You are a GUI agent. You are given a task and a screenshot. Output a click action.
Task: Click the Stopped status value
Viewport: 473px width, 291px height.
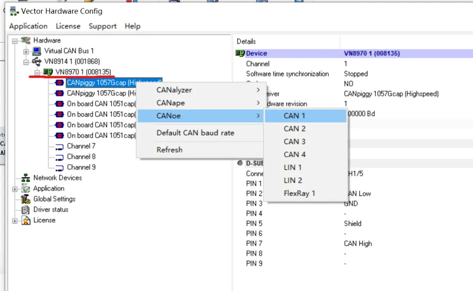[x=356, y=74]
